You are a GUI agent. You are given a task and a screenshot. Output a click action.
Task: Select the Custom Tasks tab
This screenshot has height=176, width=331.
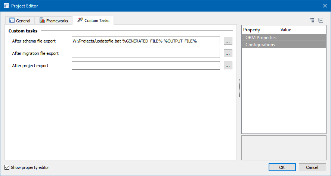pyautogui.click(x=93, y=20)
